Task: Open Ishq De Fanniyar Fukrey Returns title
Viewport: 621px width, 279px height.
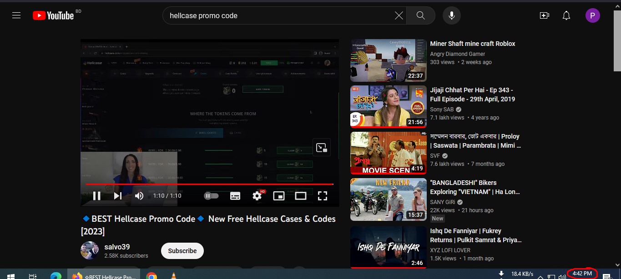Action: tap(476, 235)
